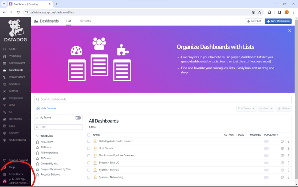Image resolution: width=298 pixels, height=187 pixels.
Task: Open the browser extensions puzzle icon
Action: coord(269,12)
